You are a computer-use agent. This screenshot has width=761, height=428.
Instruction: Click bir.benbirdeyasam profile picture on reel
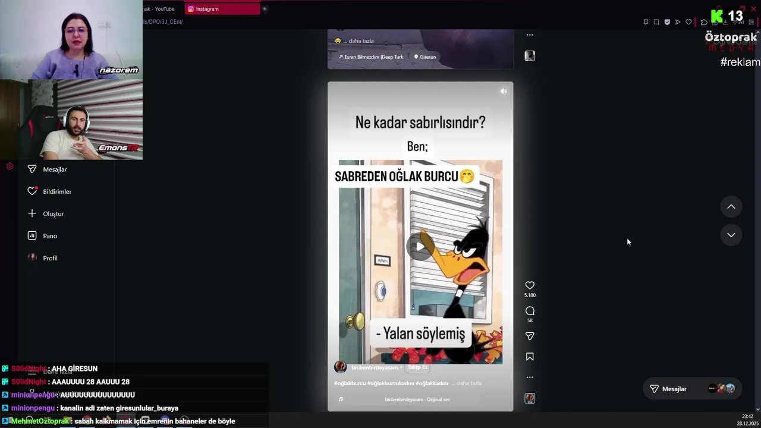coord(340,367)
